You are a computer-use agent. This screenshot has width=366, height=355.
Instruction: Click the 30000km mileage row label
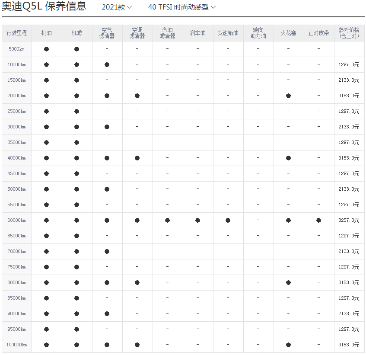coord(16,127)
